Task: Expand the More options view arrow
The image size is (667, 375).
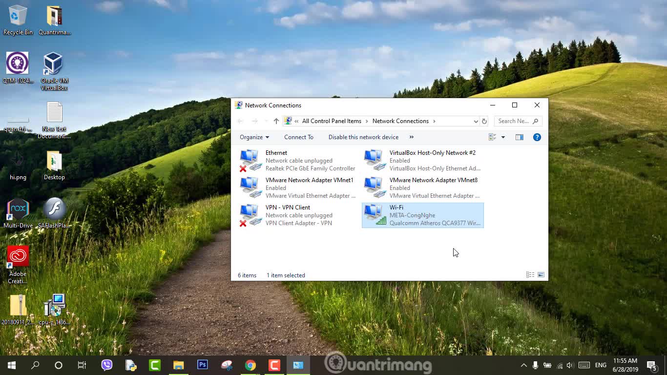Action: point(503,137)
